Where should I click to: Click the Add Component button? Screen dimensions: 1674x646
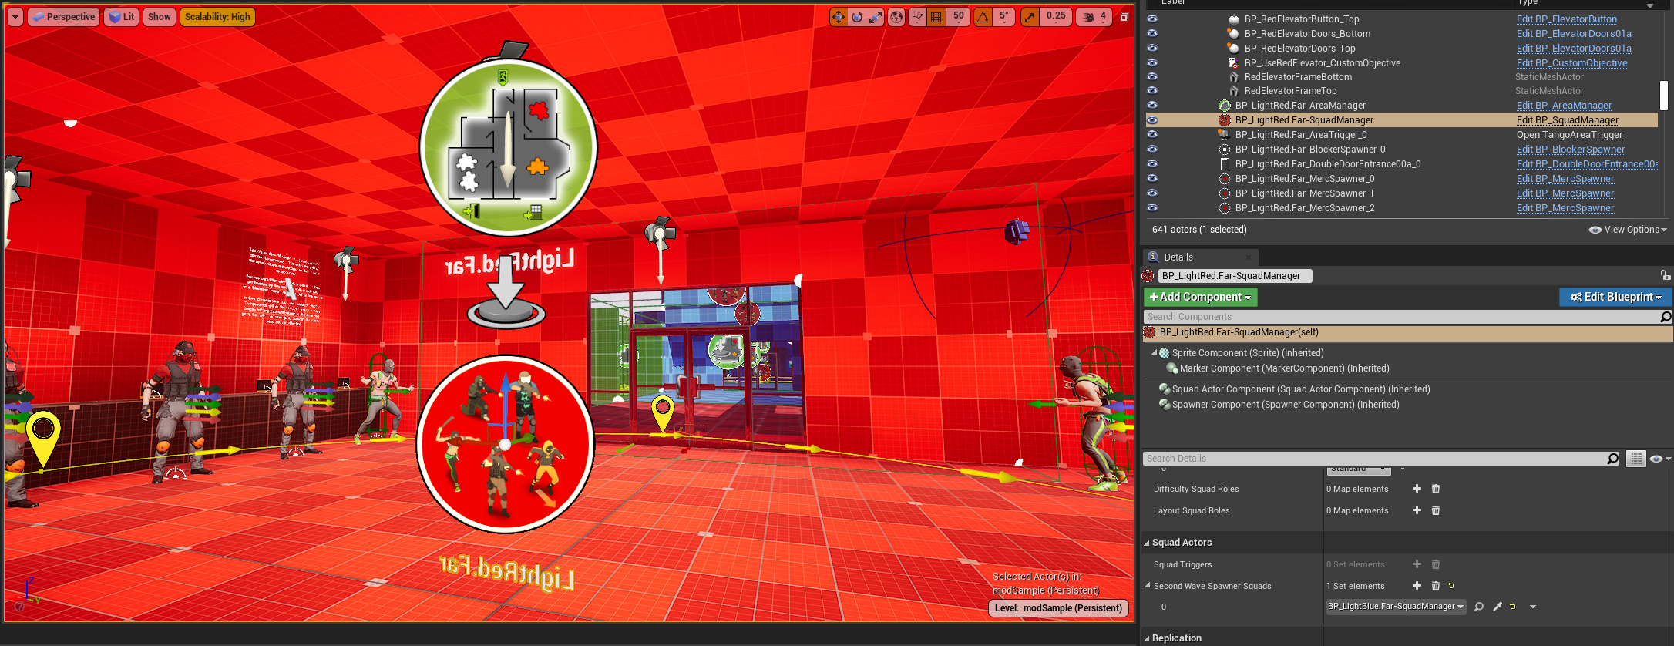coord(1200,297)
